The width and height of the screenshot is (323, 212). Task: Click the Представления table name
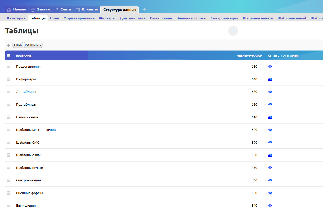point(28,66)
